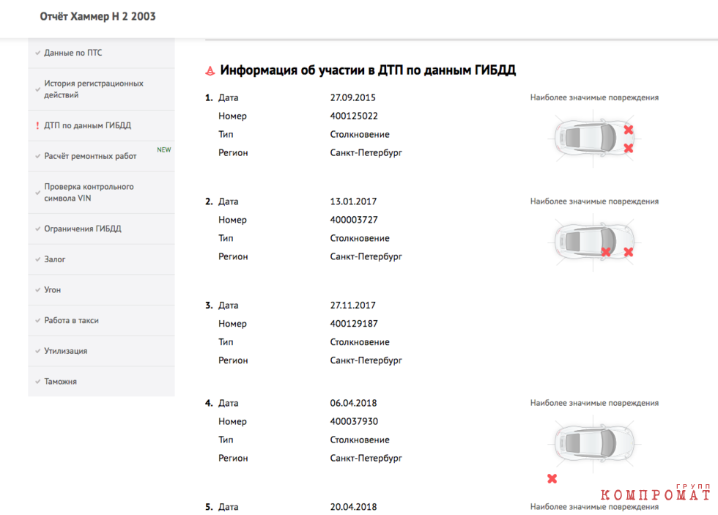Image resolution: width=718 pixels, height=515 pixels.
Task: Open the Работа в такси section
Action: pyautogui.click(x=101, y=320)
